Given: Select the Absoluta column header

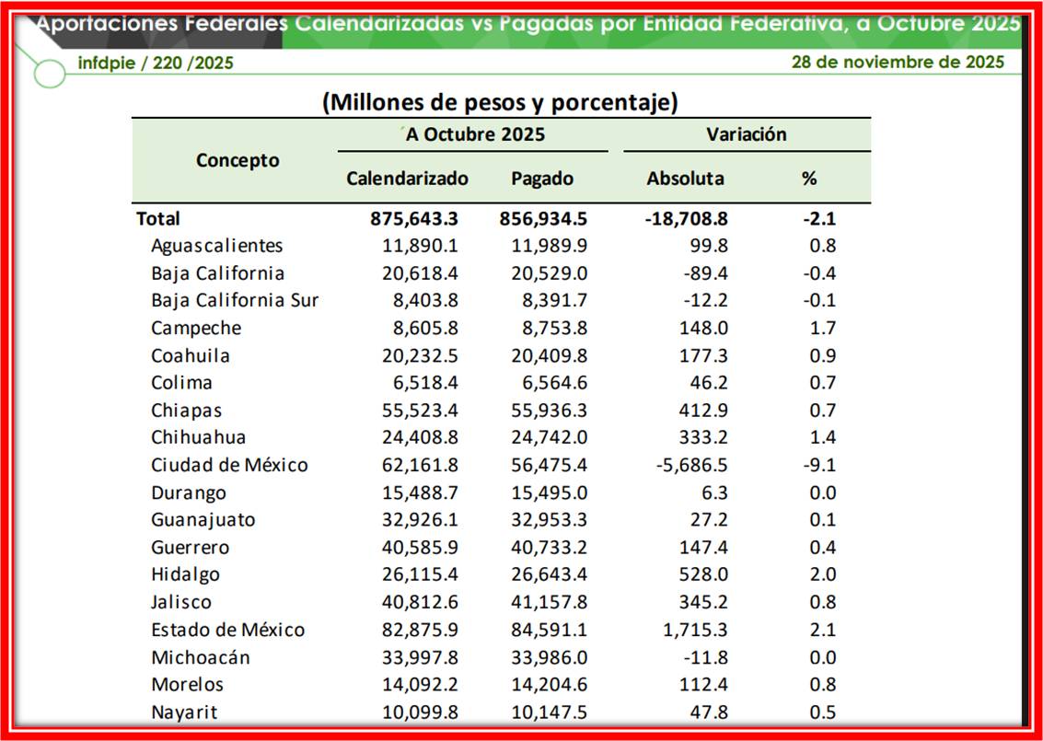Looking at the screenshot, I should coord(685,179).
